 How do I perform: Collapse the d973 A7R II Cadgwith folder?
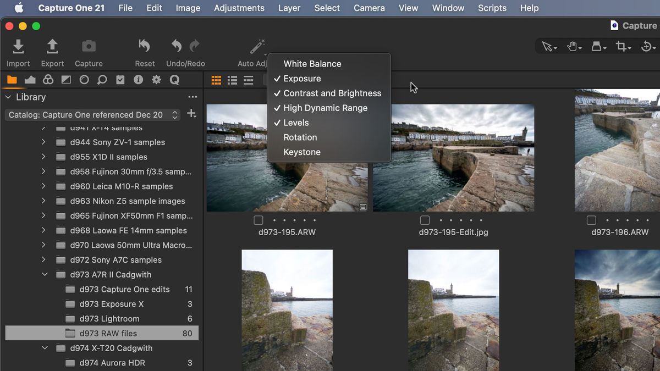tap(45, 274)
